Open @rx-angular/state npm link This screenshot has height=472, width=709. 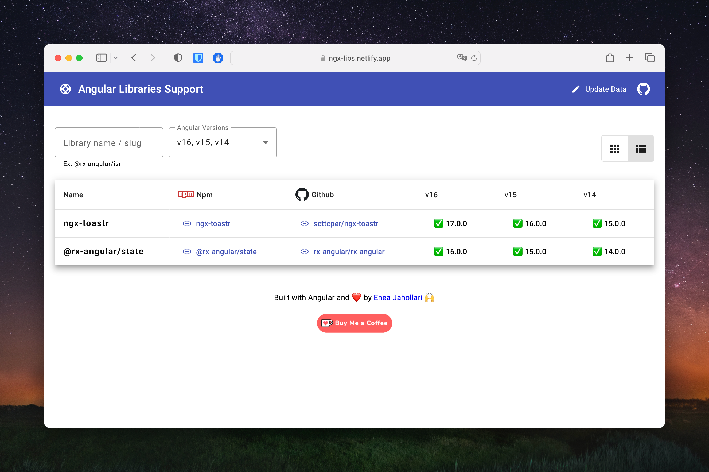(226, 252)
